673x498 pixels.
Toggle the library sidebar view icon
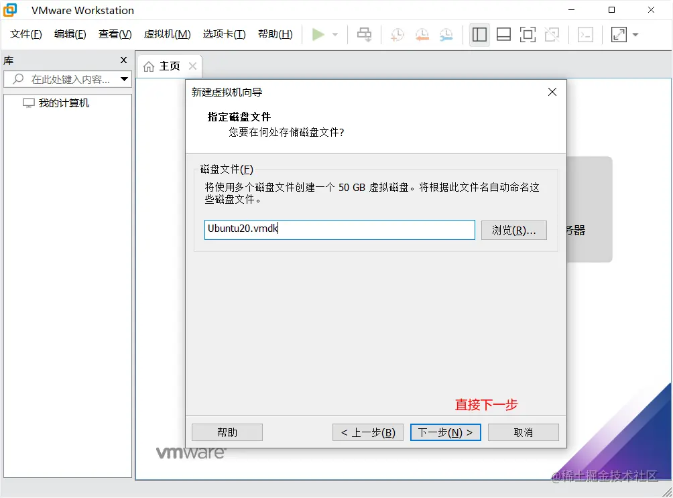click(x=479, y=34)
